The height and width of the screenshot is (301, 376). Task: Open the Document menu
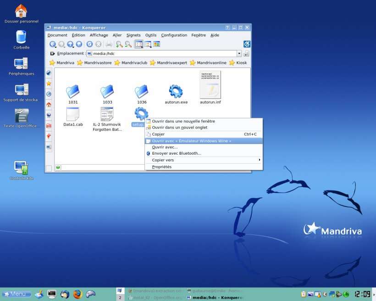57,35
